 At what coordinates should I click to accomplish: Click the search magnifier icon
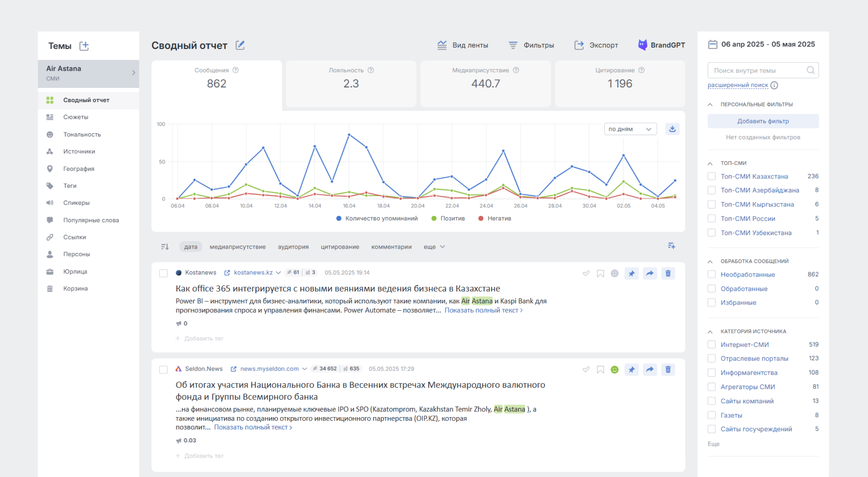click(x=810, y=70)
